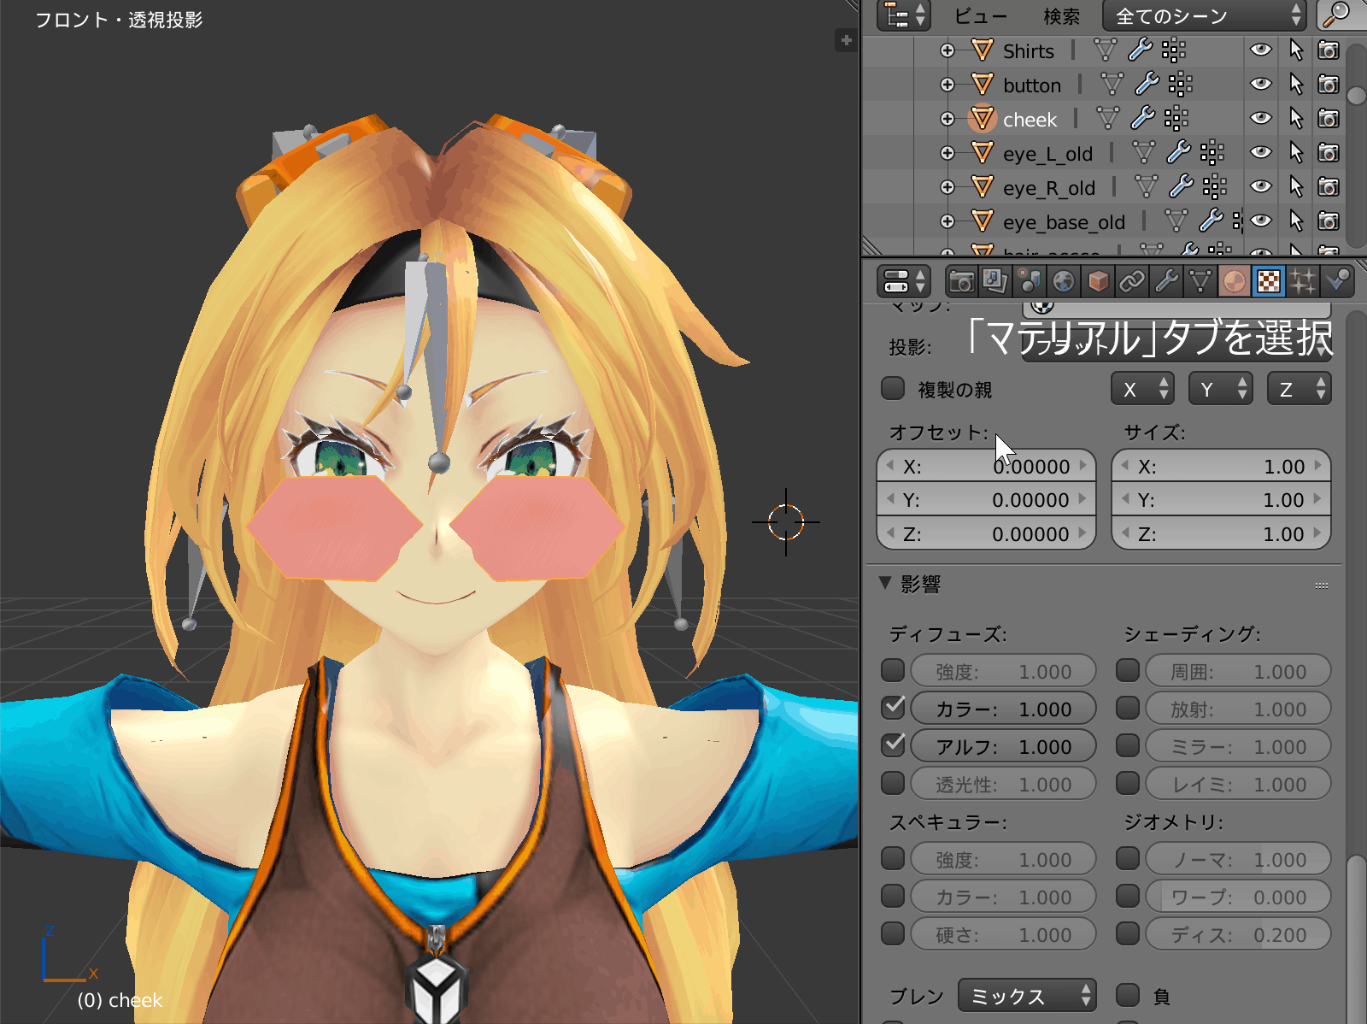Enable the 負 (negative) checkbox
Image resolution: width=1367 pixels, height=1024 pixels.
click(x=1129, y=995)
